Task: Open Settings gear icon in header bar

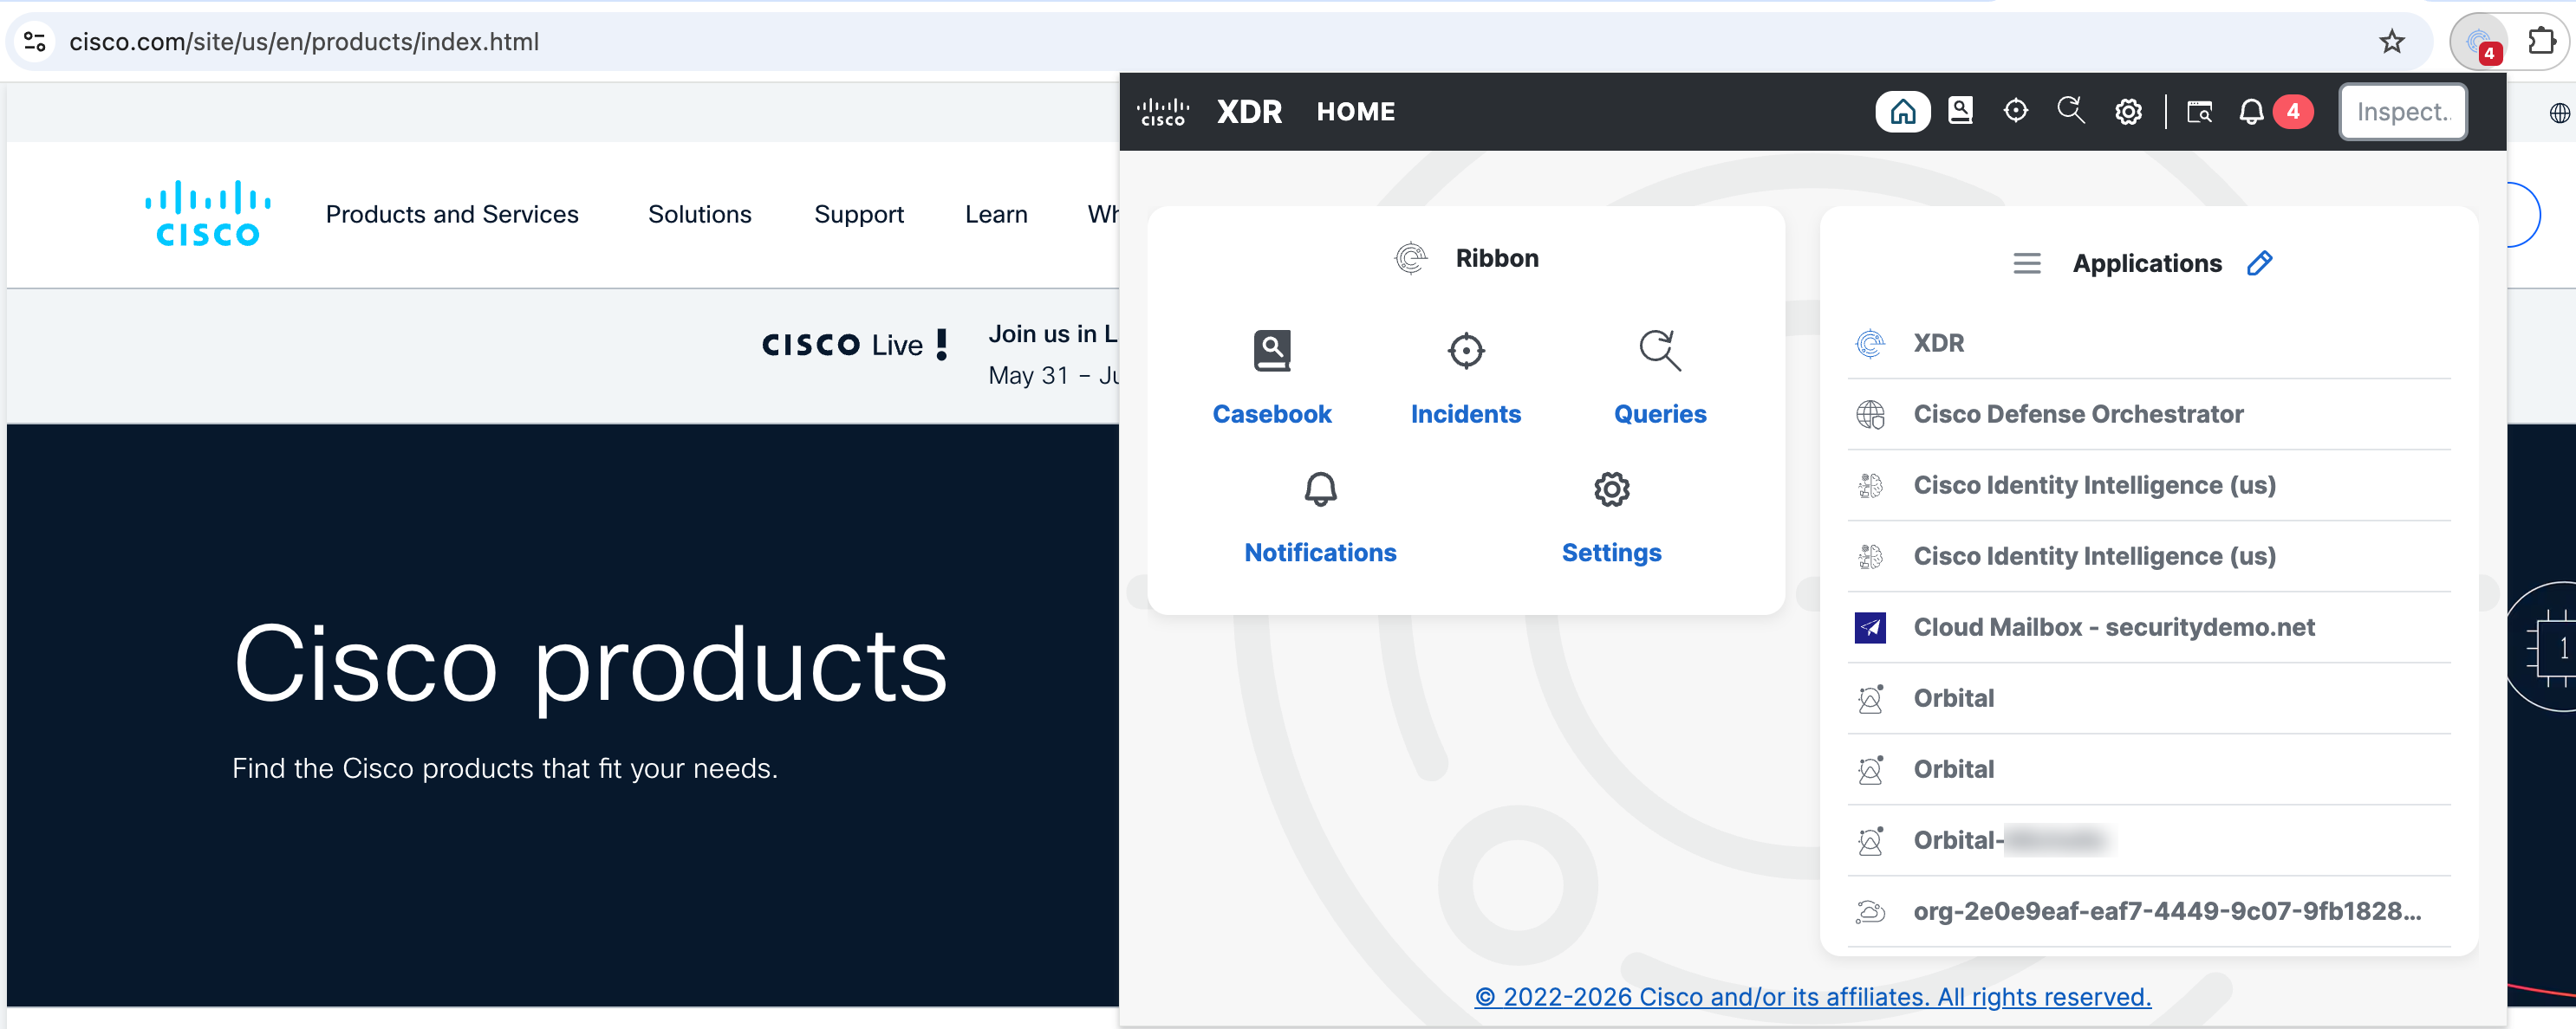Action: click(x=2128, y=112)
